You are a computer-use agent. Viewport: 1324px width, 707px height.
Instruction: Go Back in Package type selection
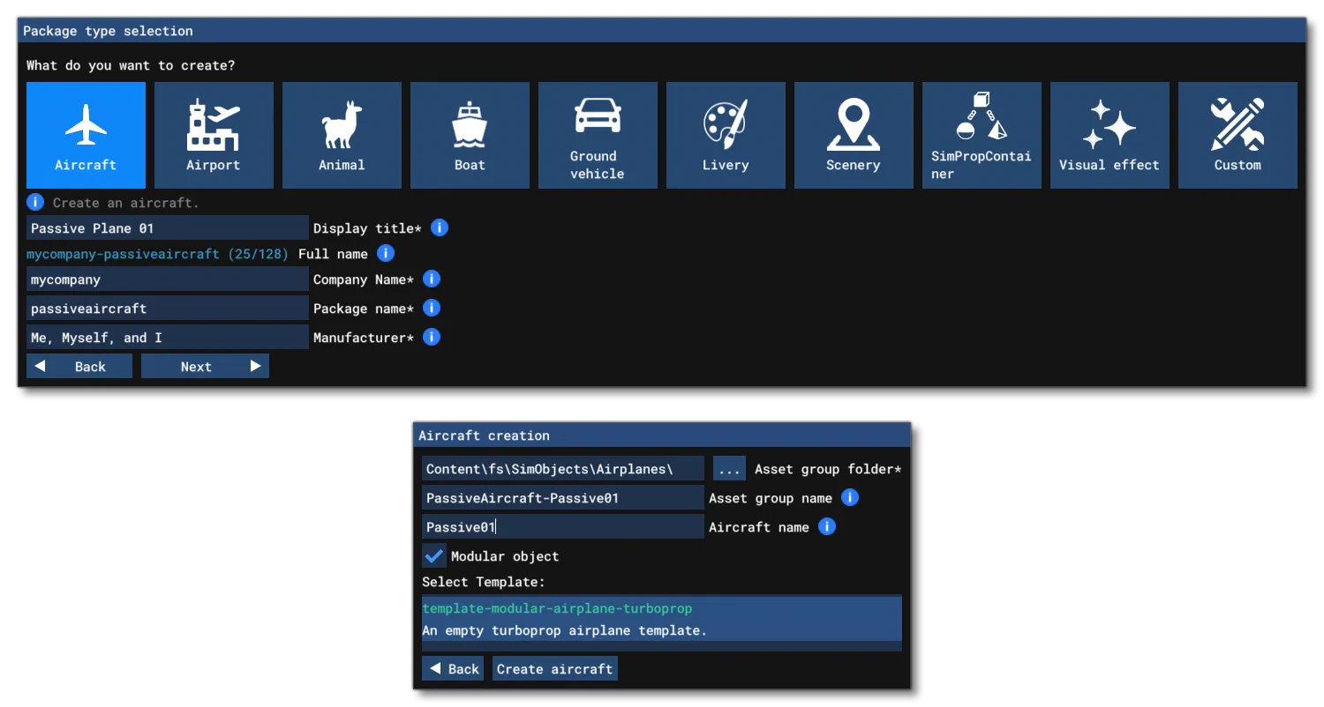(x=79, y=366)
